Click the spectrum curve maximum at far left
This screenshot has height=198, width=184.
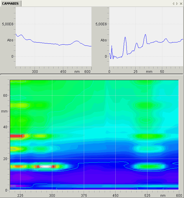pyautogui.click(x=16, y=34)
